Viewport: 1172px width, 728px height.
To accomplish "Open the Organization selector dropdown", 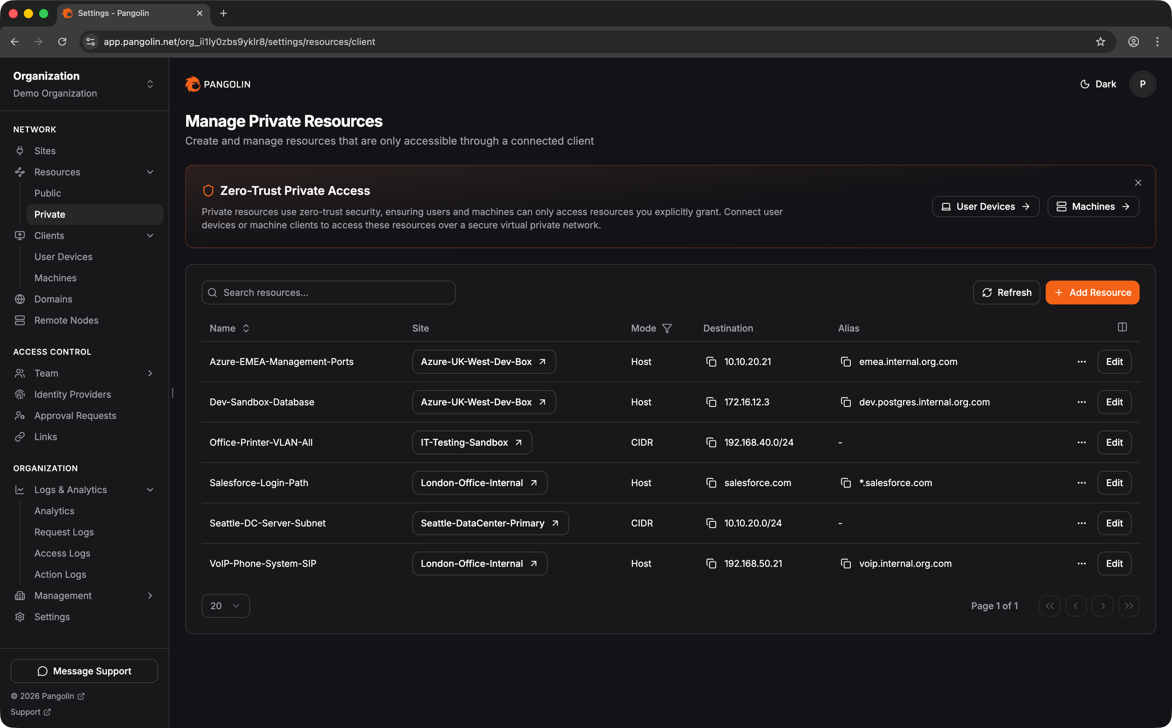I will point(149,84).
